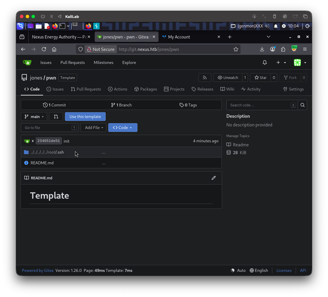Screen dimensions: 328x297
Task: Click the Gitea logo home icon
Action: tap(27, 63)
